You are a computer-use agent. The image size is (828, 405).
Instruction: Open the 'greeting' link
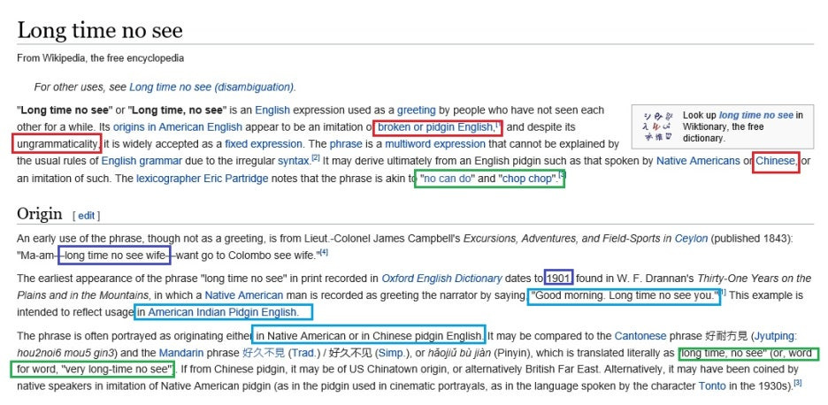tap(416, 111)
